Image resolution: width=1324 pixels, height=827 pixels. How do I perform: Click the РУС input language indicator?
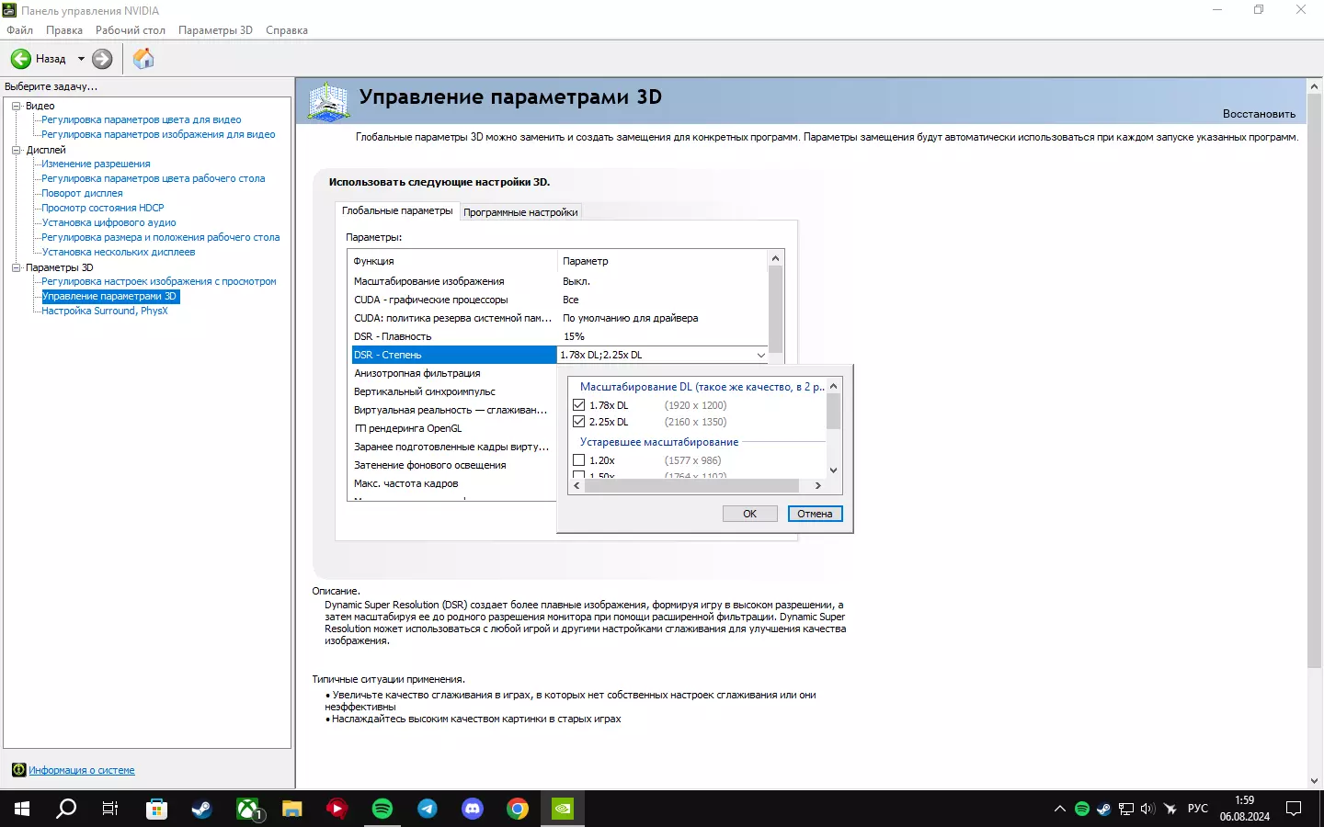click(x=1197, y=809)
